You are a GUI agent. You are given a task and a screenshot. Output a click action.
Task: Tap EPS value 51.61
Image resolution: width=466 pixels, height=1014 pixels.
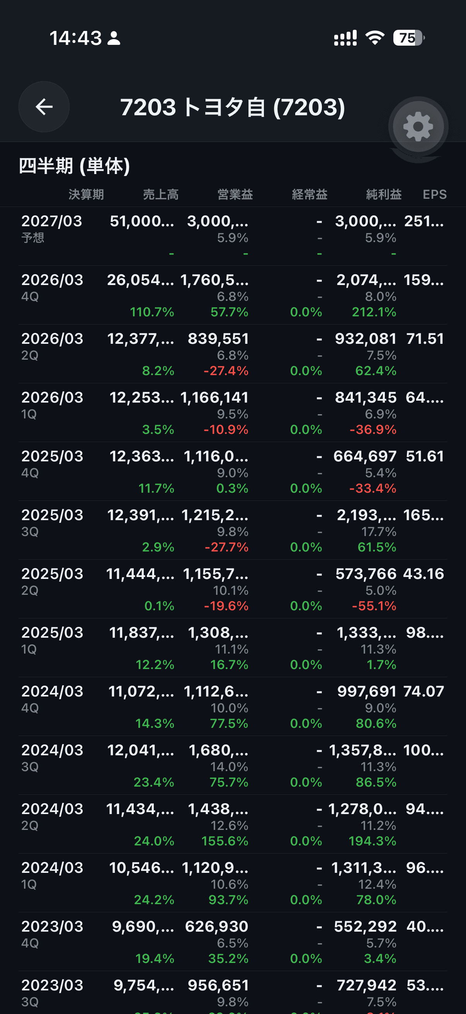[425, 456]
